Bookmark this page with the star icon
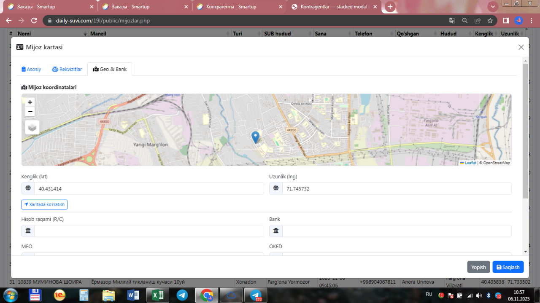This screenshot has height=303, width=540. tap(490, 21)
